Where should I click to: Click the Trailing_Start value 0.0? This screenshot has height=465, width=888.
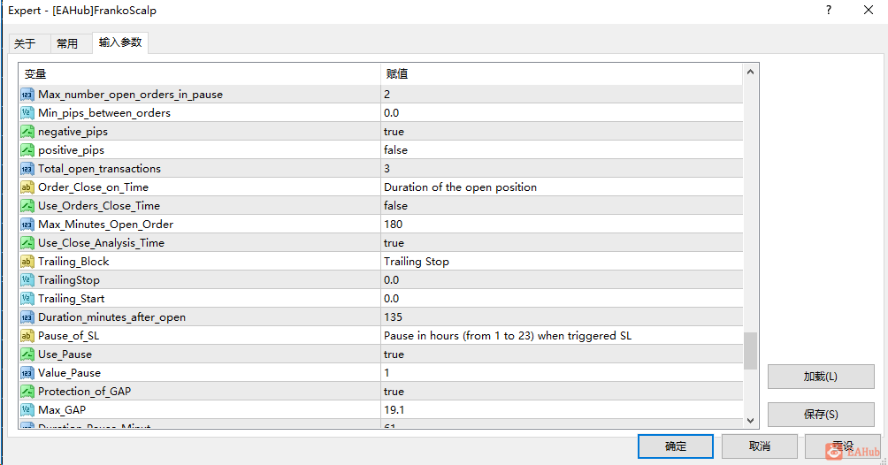tap(391, 299)
